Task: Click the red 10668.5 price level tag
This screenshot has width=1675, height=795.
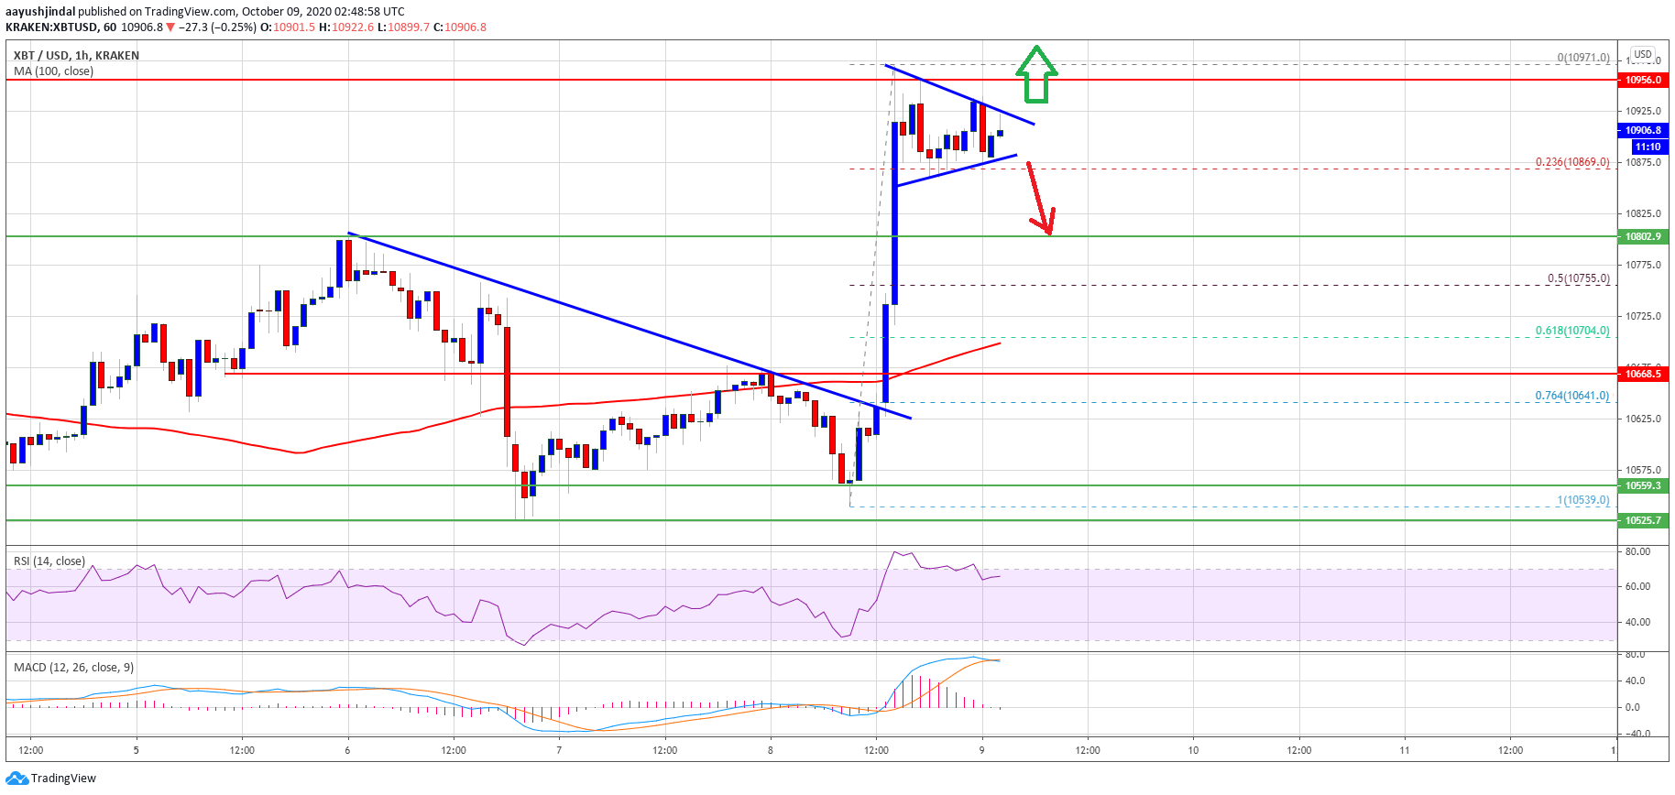Action: pos(1644,375)
